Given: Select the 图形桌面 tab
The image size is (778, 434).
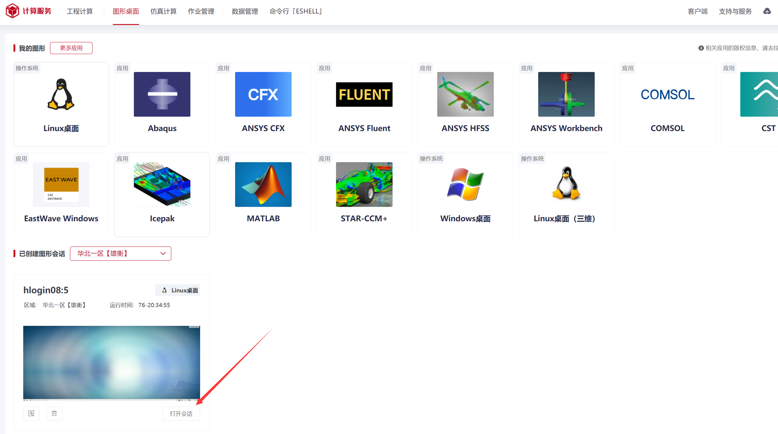Looking at the screenshot, I should coord(126,11).
